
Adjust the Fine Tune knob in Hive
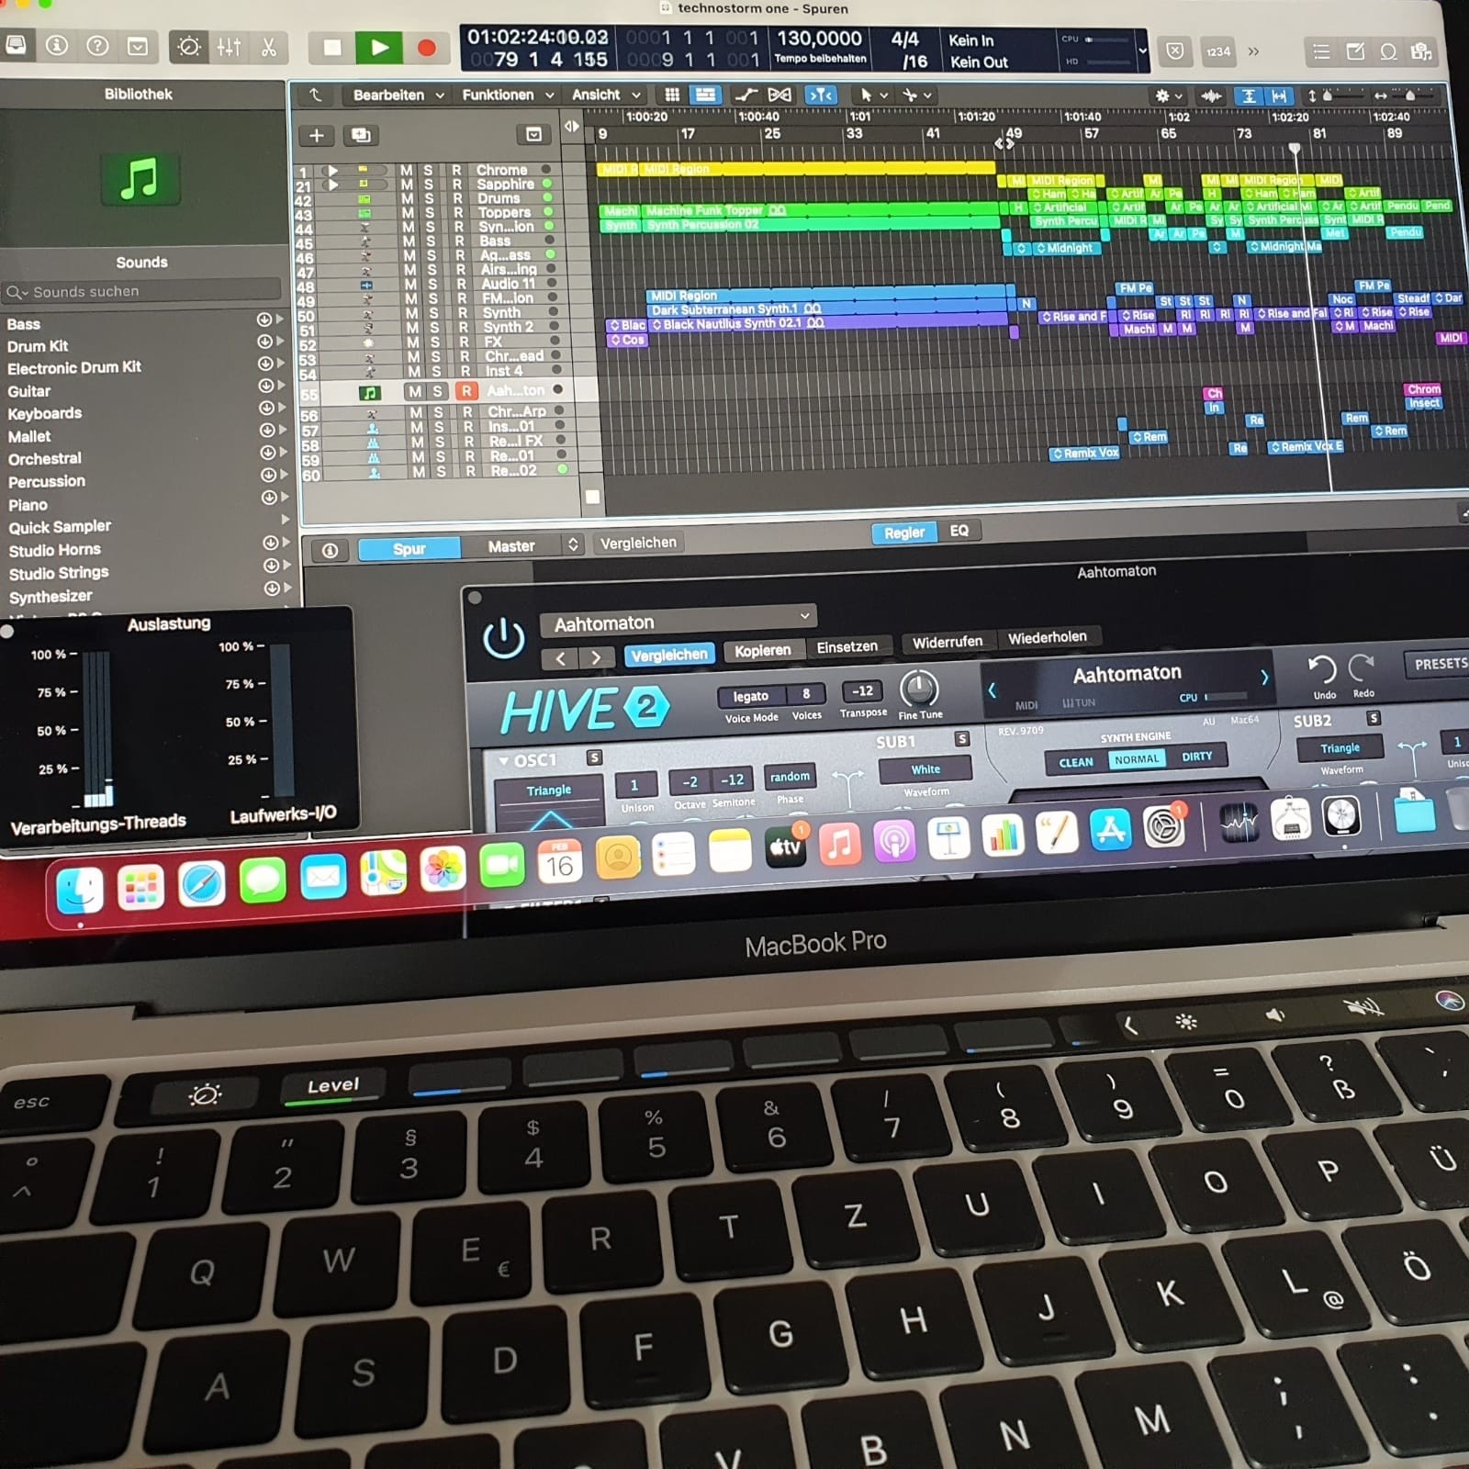coord(918,689)
